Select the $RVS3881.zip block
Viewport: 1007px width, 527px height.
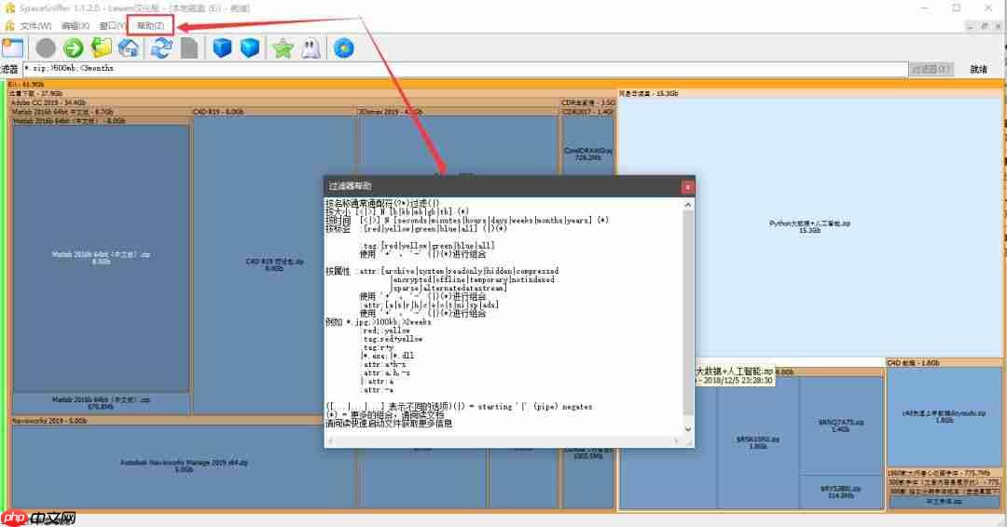click(x=841, y=492)
